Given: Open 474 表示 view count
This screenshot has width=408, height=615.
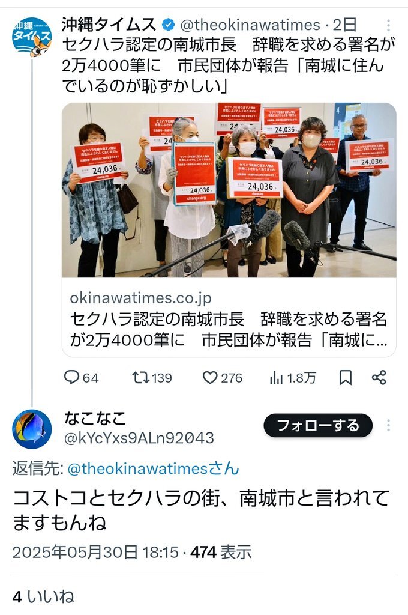Looking at the screenshot, I should point(221,552).
